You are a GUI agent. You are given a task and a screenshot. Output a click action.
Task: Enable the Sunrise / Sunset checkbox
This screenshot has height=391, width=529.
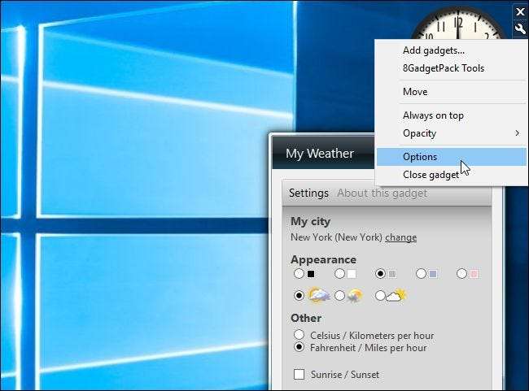tap(299, 374)
